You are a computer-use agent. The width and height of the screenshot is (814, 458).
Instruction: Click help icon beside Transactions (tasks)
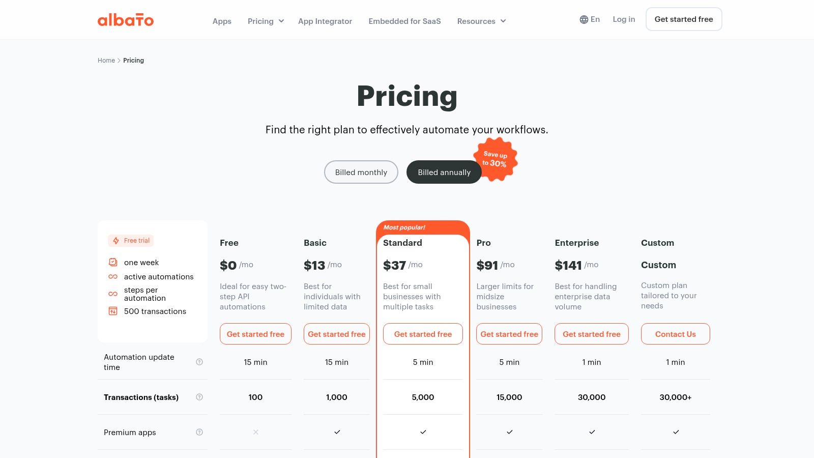tap(199, 397)
